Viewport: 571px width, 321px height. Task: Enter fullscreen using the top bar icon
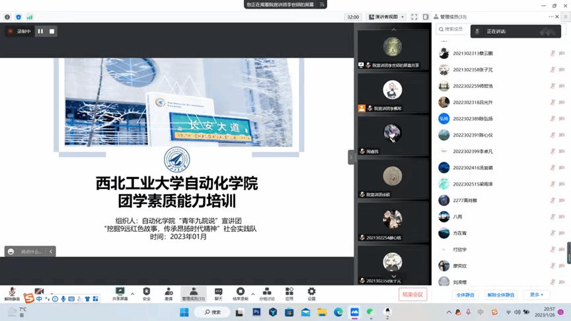click(x=414, y=17)
